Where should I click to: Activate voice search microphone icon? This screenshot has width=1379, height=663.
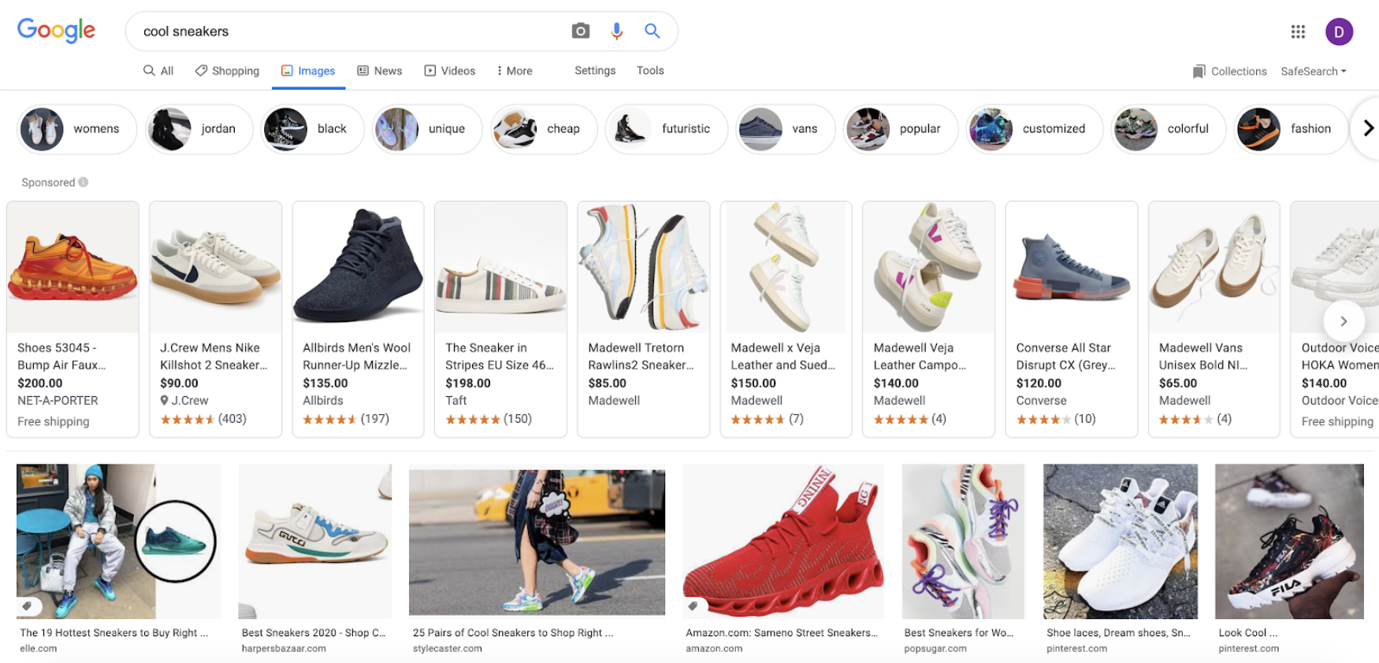(616, 31)
